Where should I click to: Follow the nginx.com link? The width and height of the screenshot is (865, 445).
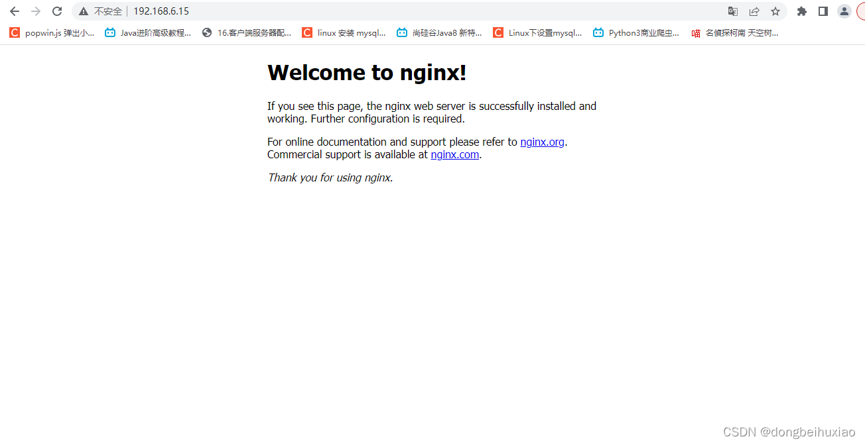[x=454, y=154]
